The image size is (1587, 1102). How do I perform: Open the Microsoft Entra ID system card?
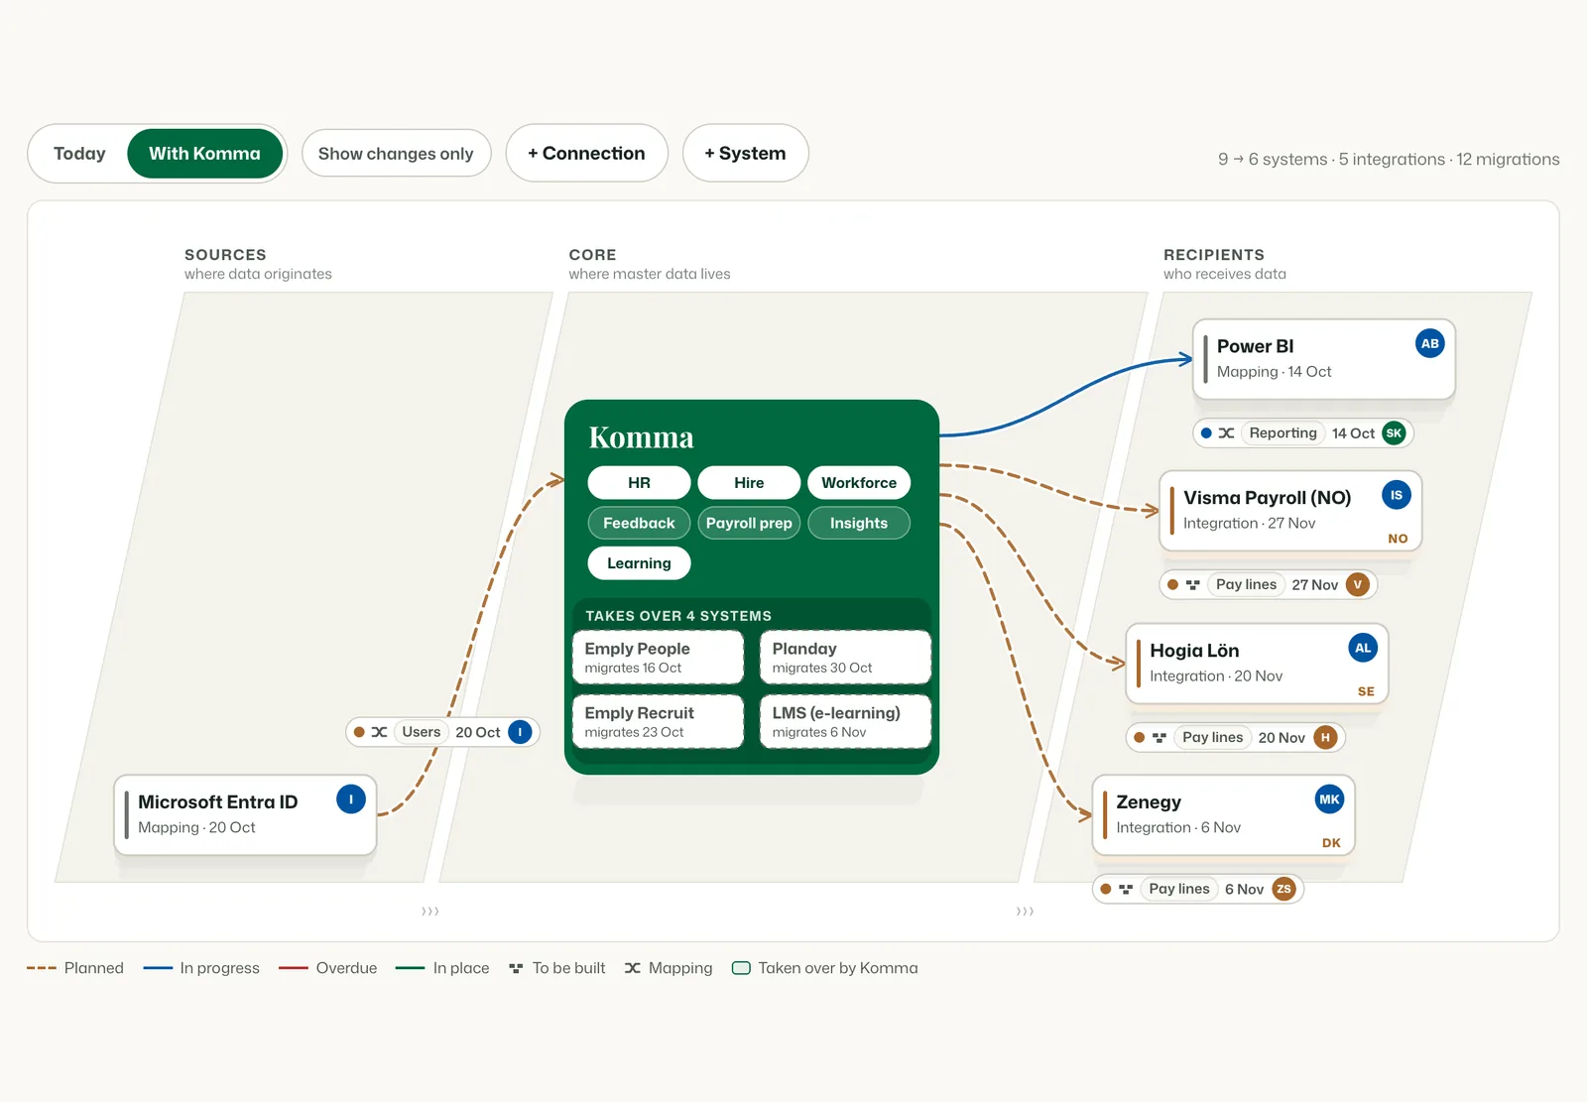(x=245, y=815)
